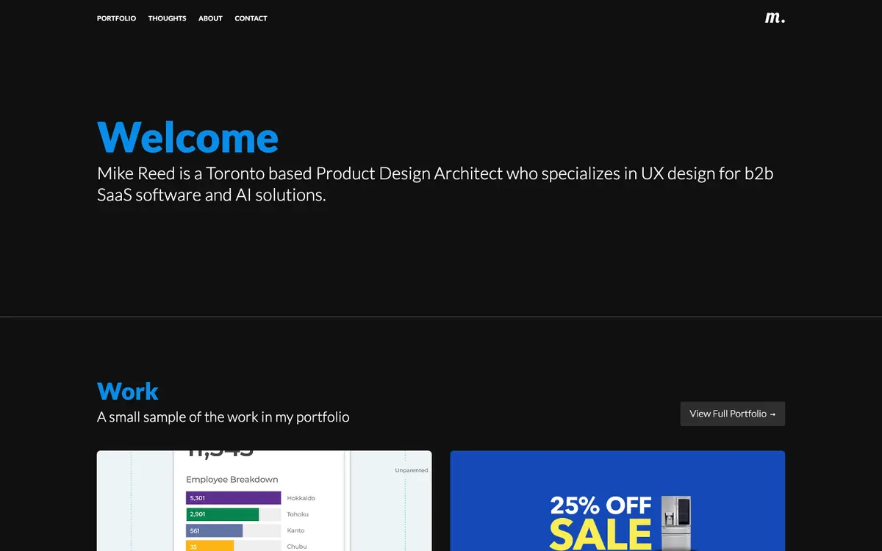The height and width of the screenshot is (551, 882).
Task: Open the About nav item
Action: pyautogui.click(x=210, y=18)
